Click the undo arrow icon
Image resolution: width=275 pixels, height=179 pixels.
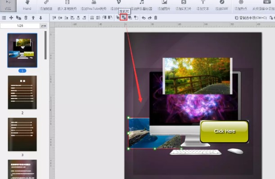coord(144,18)
